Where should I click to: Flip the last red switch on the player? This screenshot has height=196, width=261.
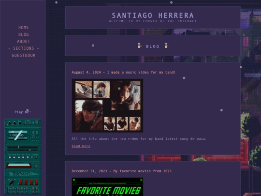coord(36,182)
